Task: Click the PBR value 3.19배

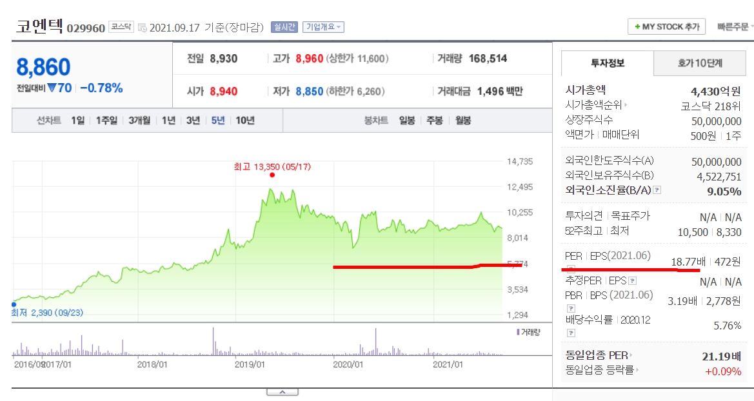Action: [x=682, y=301]
